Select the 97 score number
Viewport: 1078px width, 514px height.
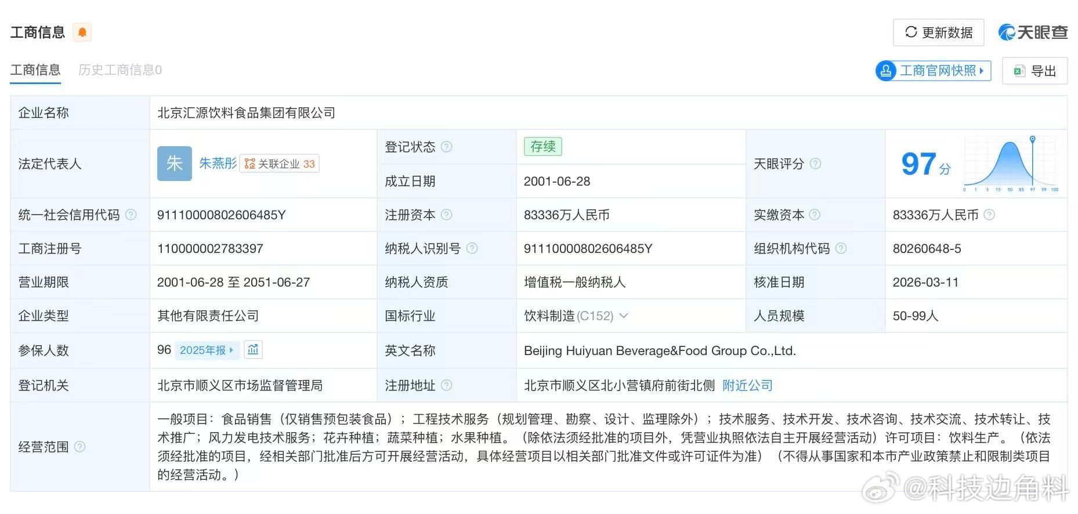click(x=918, y=164)
